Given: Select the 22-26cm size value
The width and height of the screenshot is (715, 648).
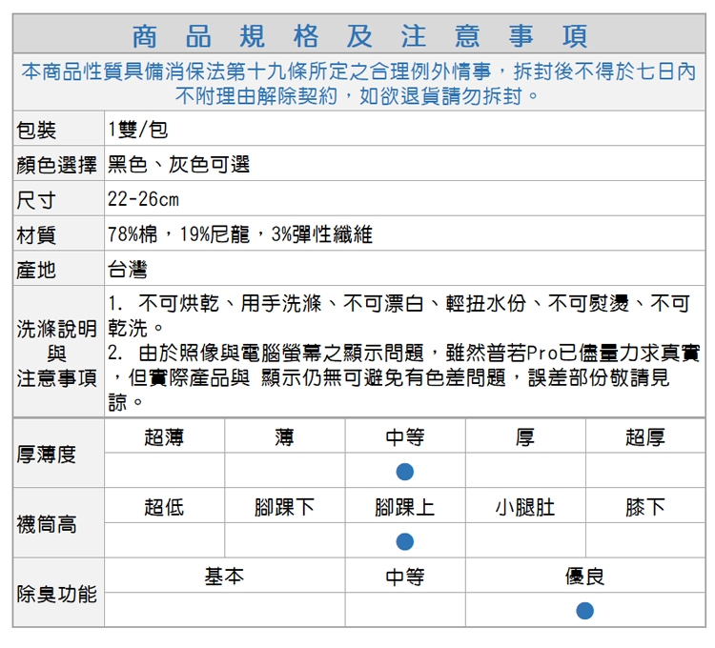Looking at the screenshot, I should pos(143,200).
